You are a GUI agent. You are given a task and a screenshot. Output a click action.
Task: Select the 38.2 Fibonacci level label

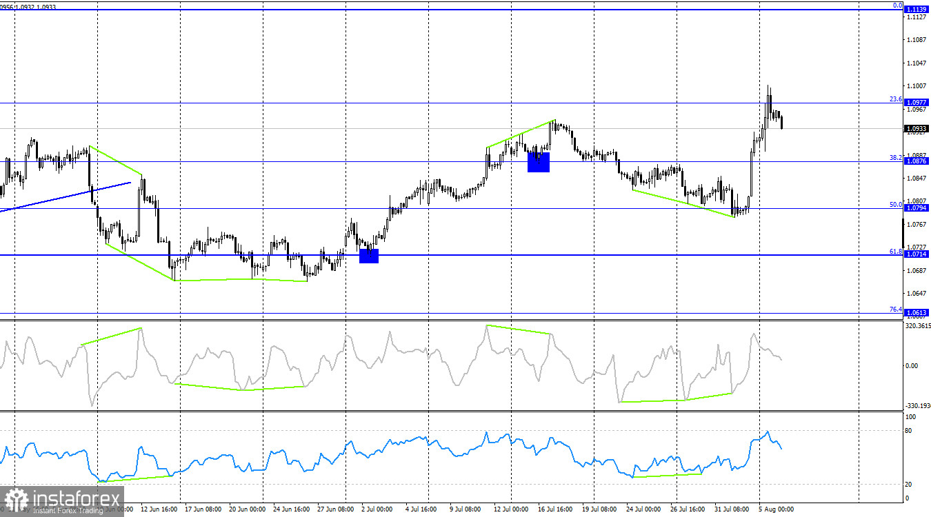pos(895,158)
